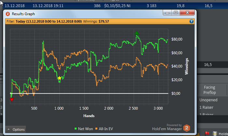Minimize the Results Graph window
The width and height of the screenshot is (228, 136).
[167, 13]
